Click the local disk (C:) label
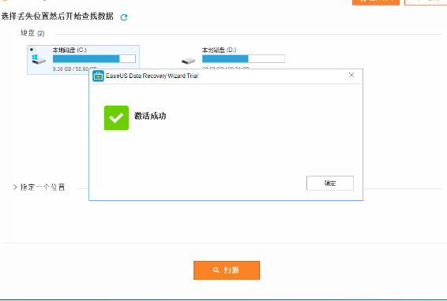447x301 pixels. pyautogui.click(x=69, y=50)
